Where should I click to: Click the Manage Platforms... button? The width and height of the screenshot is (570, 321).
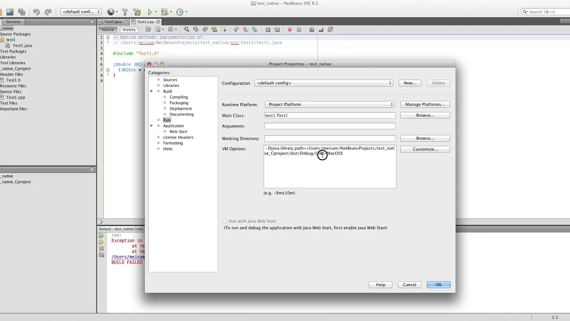[425, 104]
